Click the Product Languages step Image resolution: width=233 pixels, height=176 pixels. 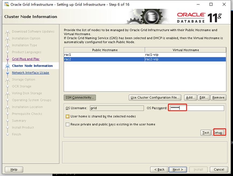pos(27,52)
